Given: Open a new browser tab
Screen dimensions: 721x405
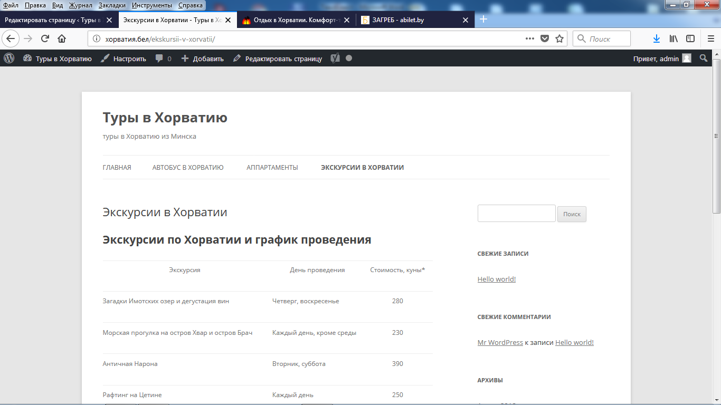Looking at the screenshot, I should click(483, 20).
